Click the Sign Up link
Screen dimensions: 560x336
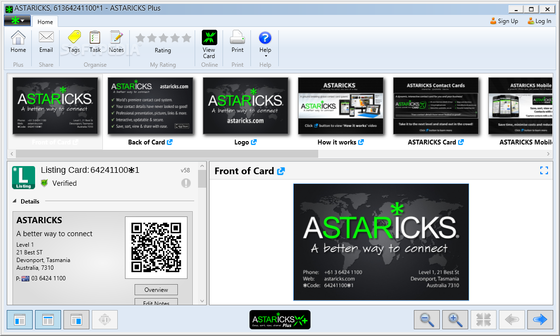click(504, 21)
